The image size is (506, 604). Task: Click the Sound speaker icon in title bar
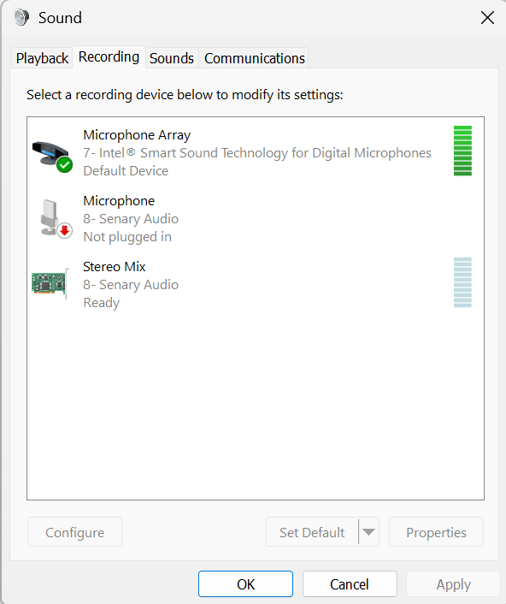click(21, 17)
